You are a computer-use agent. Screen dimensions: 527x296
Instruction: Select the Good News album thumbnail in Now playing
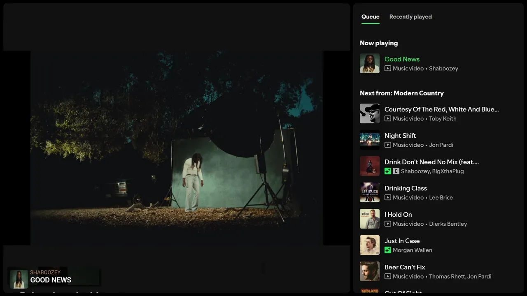pos(370,63)
